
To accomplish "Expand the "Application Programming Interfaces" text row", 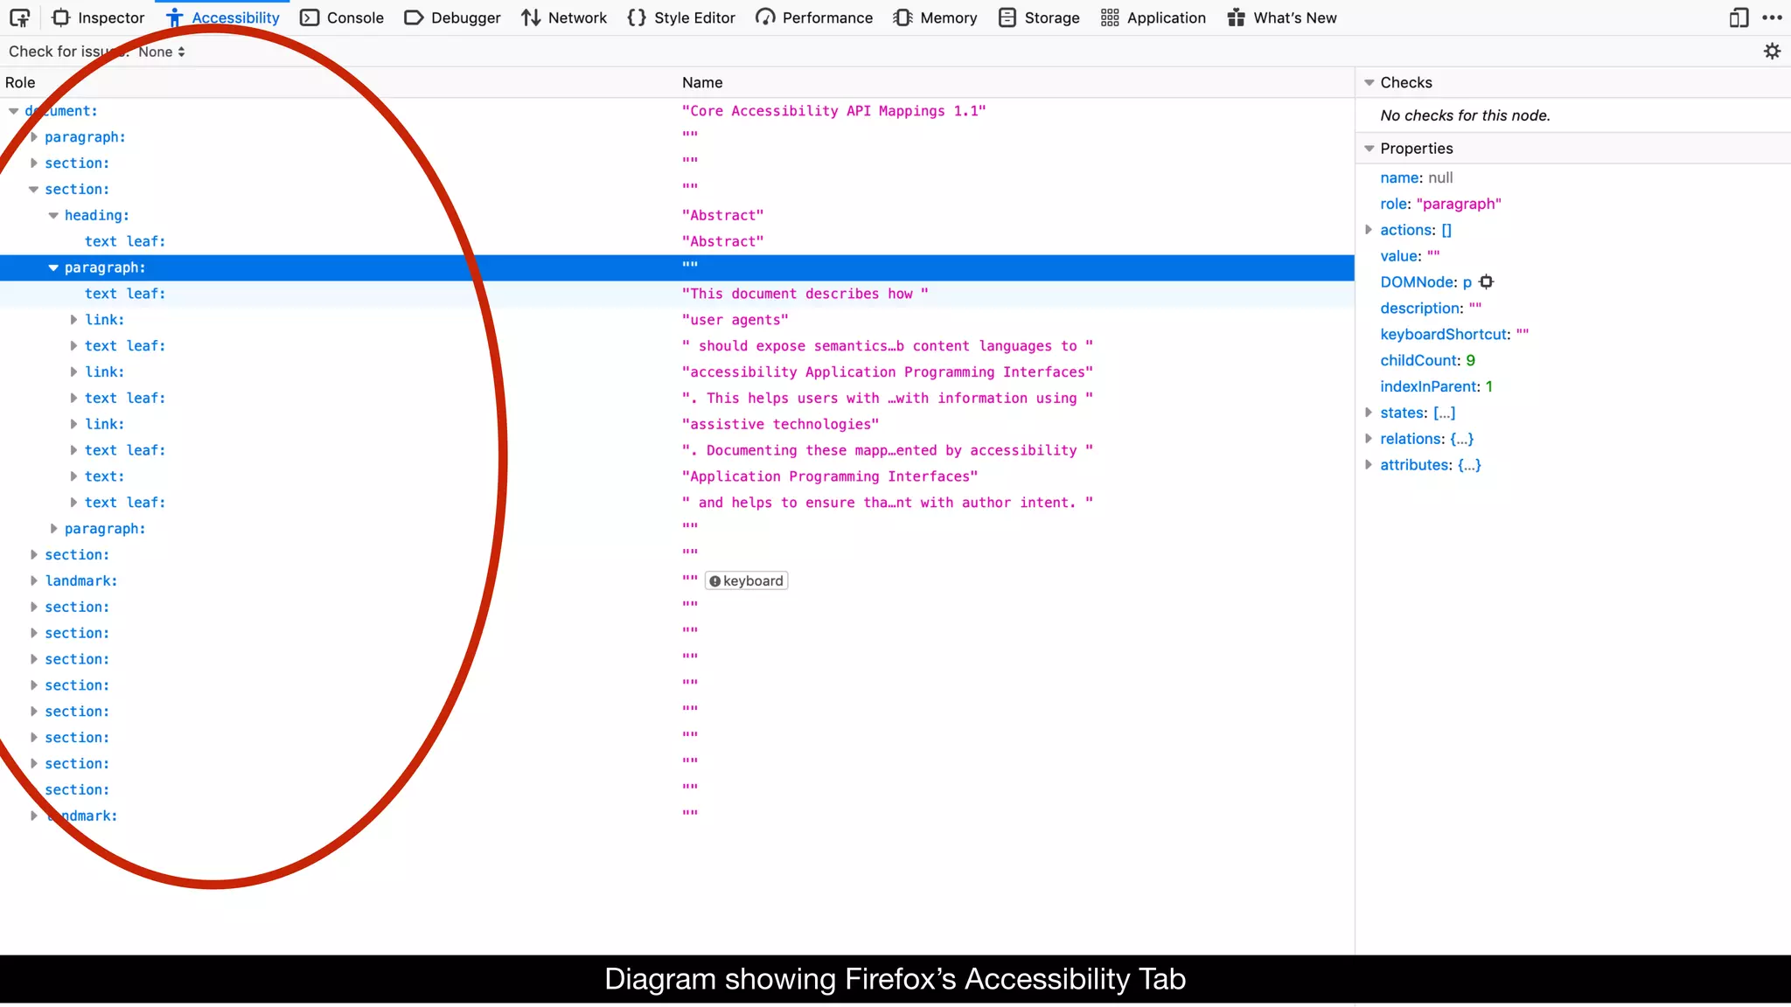I will pyautogui.click(x=73, y=476).
